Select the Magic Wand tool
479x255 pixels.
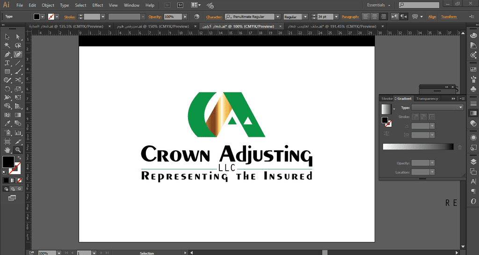(x=7, y=45)
